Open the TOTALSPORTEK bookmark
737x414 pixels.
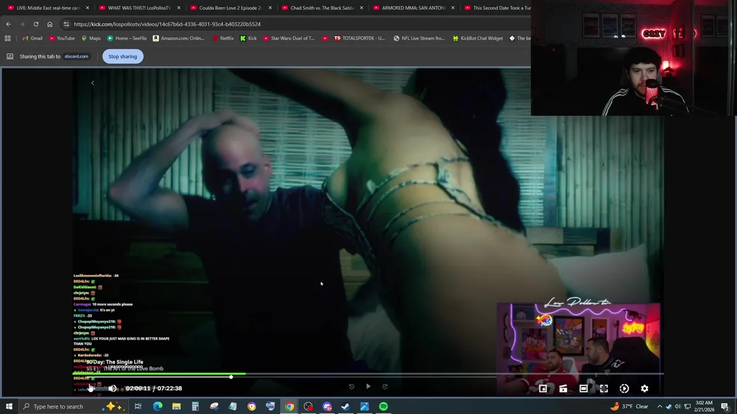[x=359, y=39]
